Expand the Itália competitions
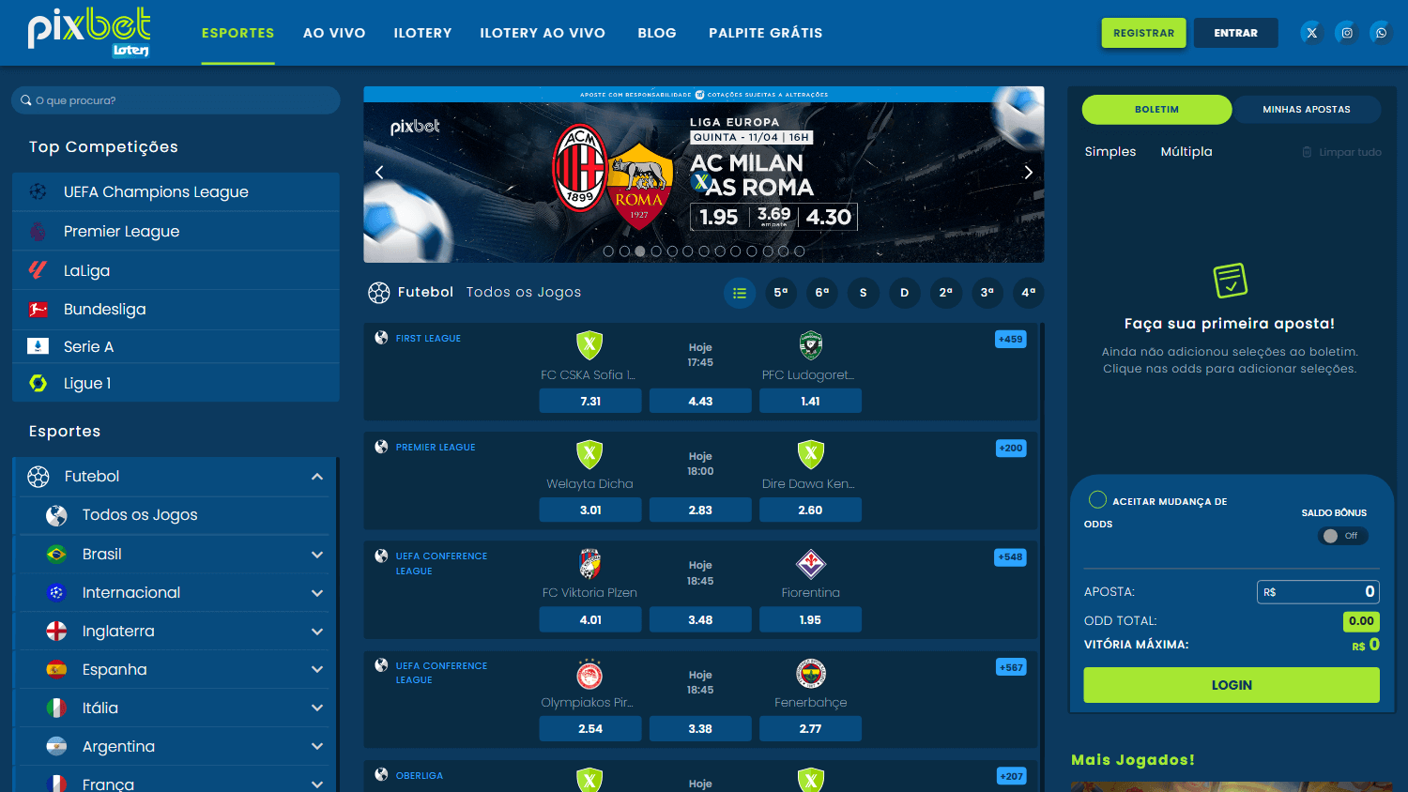Screen dimensions: 1408x792 click(317, 708)
